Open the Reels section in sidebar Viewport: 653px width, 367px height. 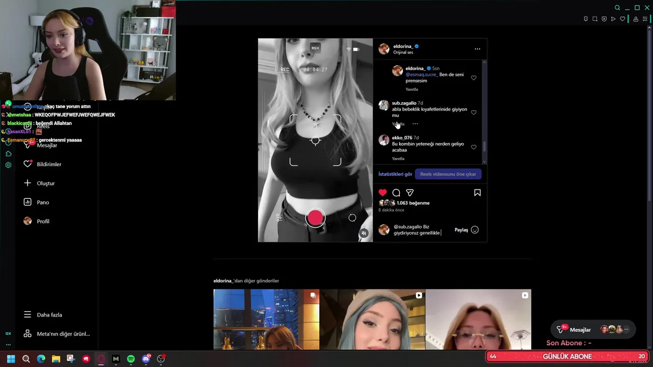tap(37, 126)
